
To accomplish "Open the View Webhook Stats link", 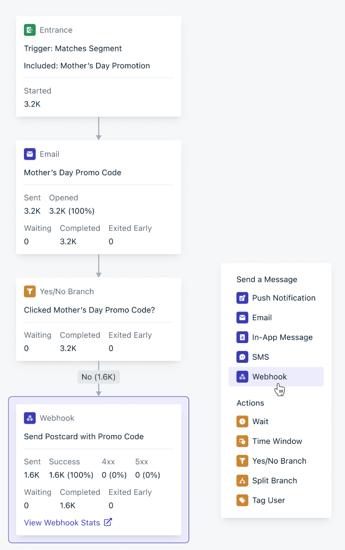I will click(x=62, y=522).
